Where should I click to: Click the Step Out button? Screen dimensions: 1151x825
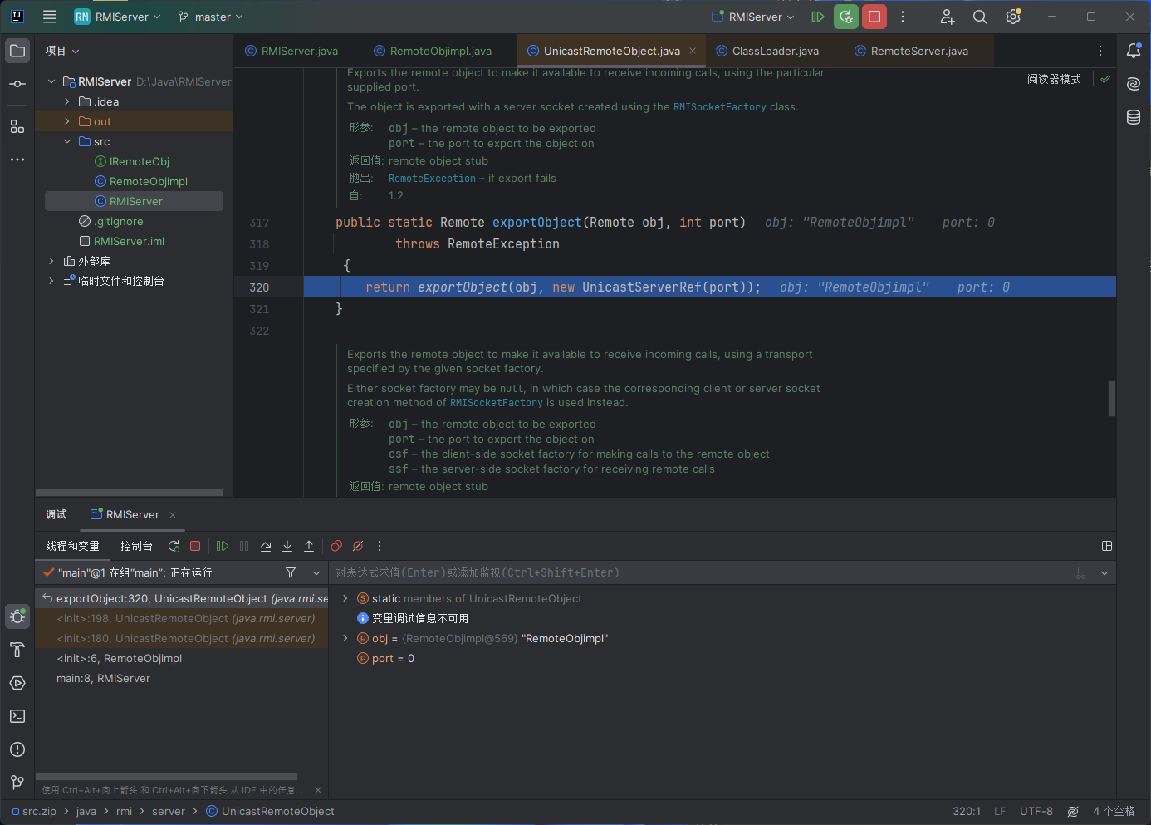point(309,546)
